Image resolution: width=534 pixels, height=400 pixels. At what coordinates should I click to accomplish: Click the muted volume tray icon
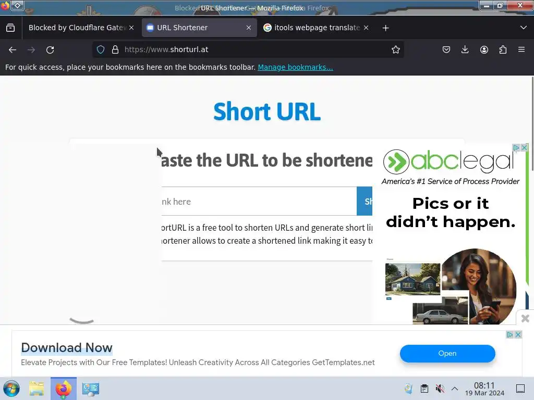[440, 389]
